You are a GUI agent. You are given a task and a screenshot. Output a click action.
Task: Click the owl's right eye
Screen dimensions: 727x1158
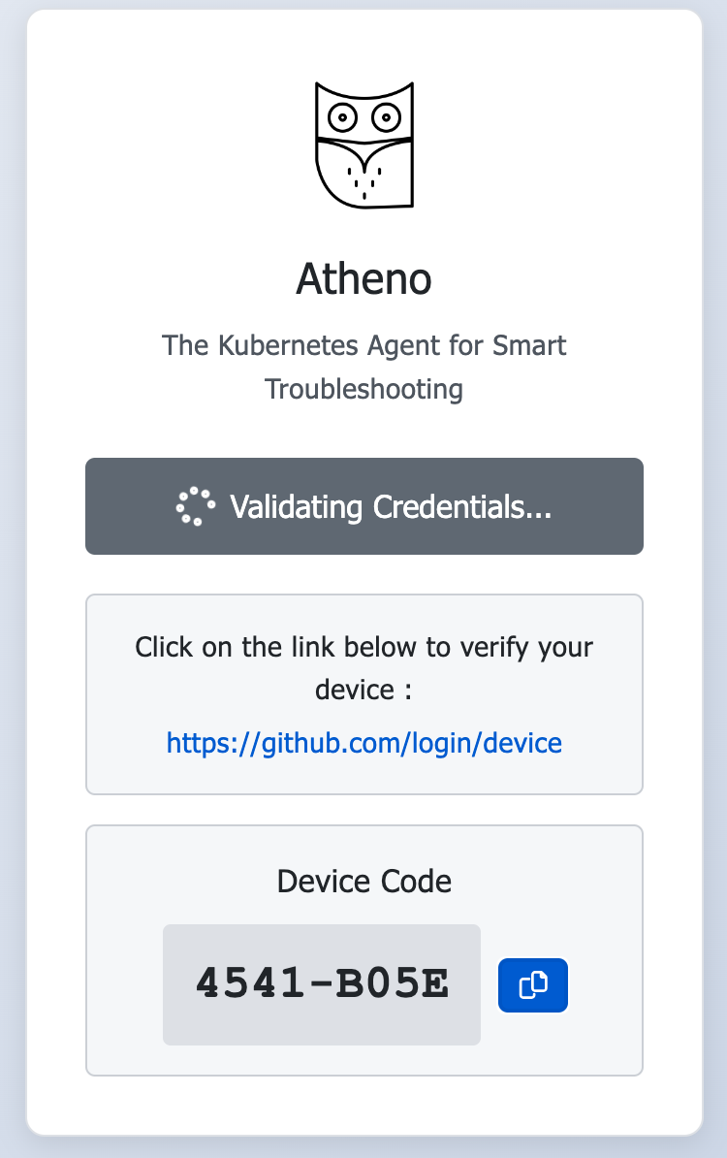386,118
